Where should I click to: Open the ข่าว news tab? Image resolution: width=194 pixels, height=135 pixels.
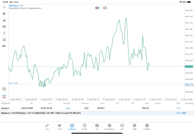click(97, 127)
